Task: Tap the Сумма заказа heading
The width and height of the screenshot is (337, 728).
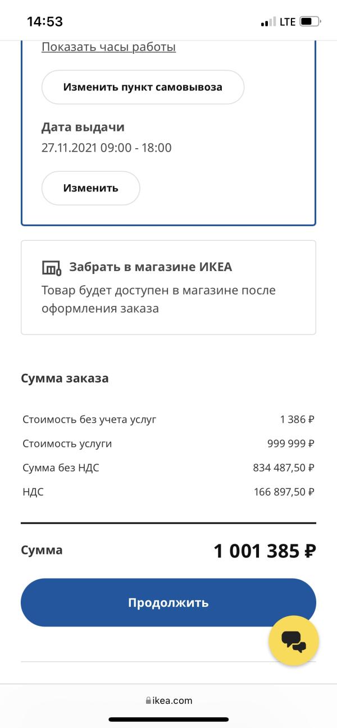Action: pos(65,378)
